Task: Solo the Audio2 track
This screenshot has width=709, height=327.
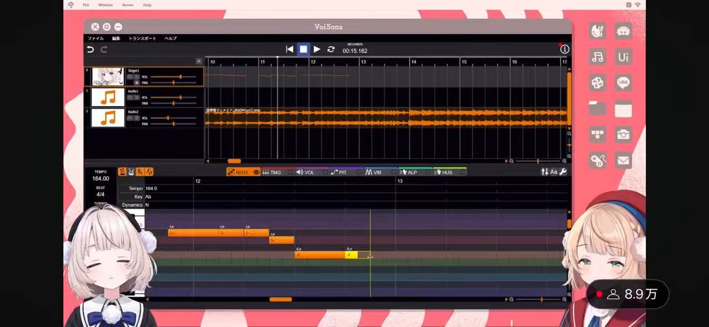Action: coord(137,118)
